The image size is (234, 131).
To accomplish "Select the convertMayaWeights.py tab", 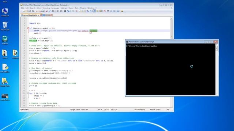I will tap(31, 15).
